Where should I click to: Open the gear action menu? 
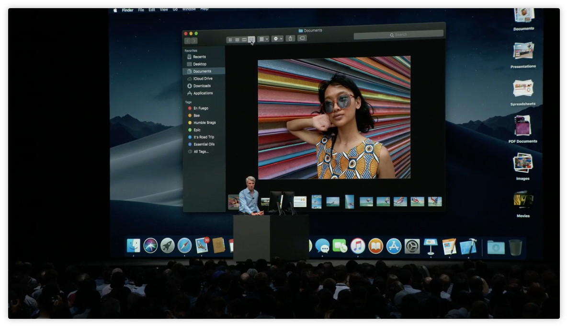(x=277, y=38)
